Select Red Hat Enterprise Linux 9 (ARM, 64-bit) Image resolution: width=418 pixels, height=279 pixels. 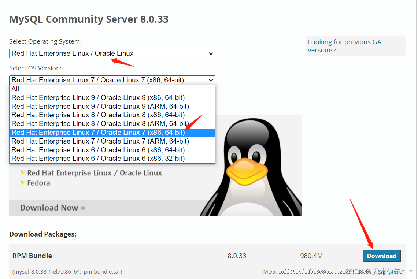point(100,106)
